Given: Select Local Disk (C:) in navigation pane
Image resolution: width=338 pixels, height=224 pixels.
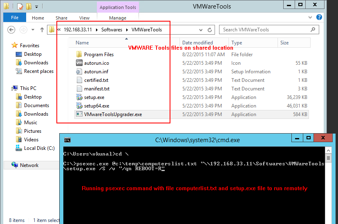Looking at the screenshot, I should click(x=39, y=148).
